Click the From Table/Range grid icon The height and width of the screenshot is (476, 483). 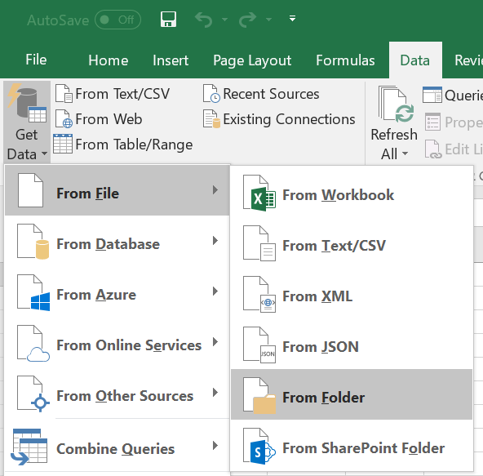coord(63,144)
